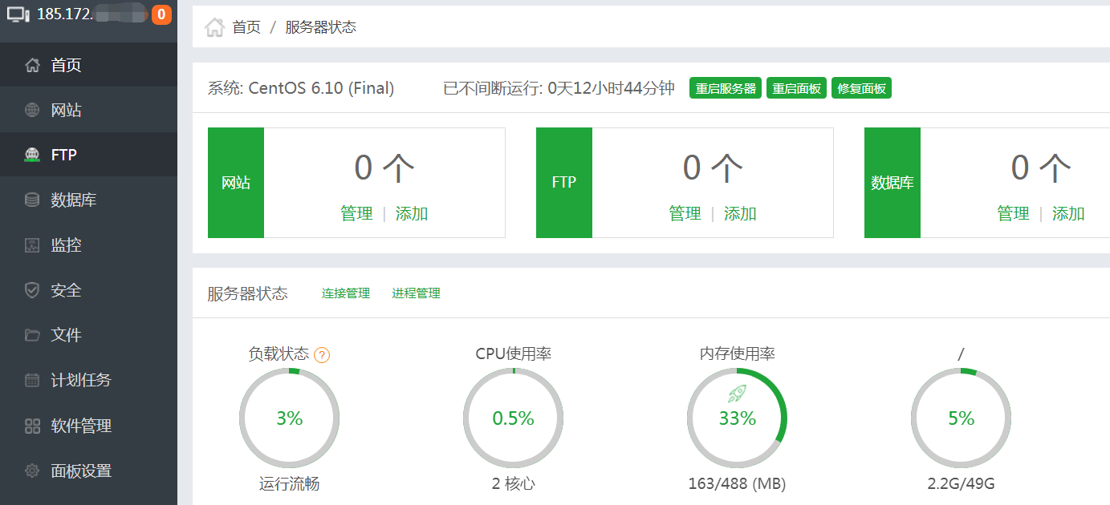Click the rocket icon in memory gauge
1110x505 pixels.
click(x=738, y=393)
